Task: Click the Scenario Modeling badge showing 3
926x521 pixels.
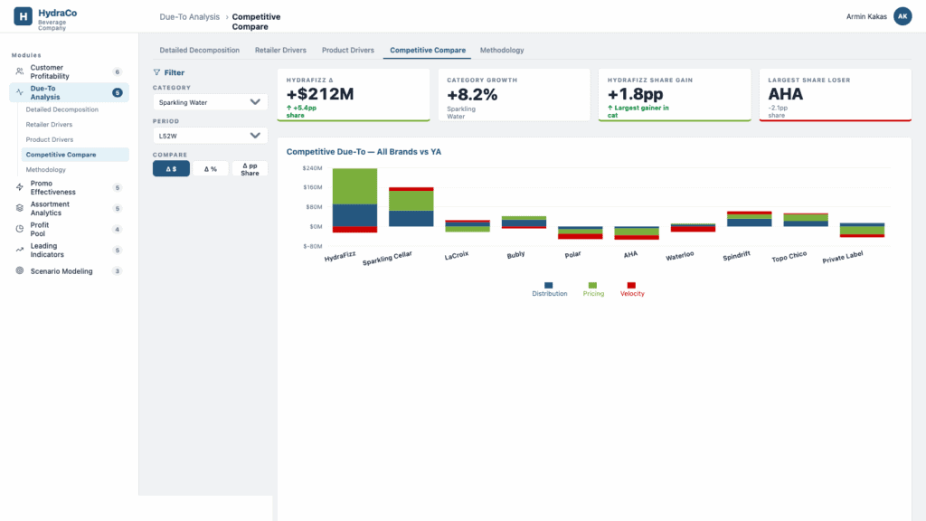Action: pyautogui.click(x=117, y=271)
